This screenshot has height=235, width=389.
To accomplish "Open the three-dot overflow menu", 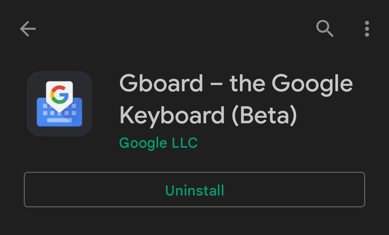I will (367, 29).
